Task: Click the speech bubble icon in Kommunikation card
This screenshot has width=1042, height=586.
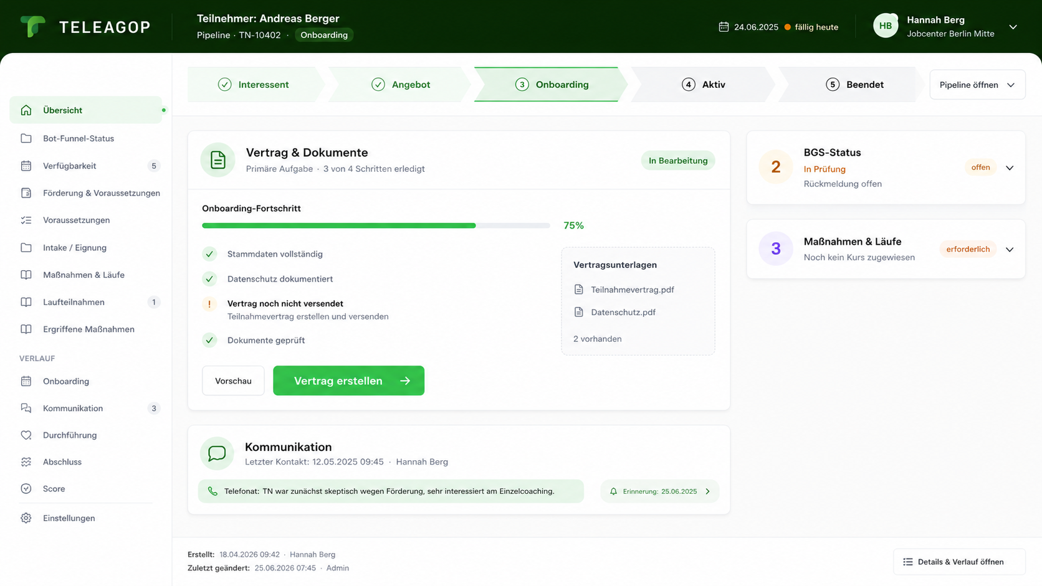Action: 217,453
